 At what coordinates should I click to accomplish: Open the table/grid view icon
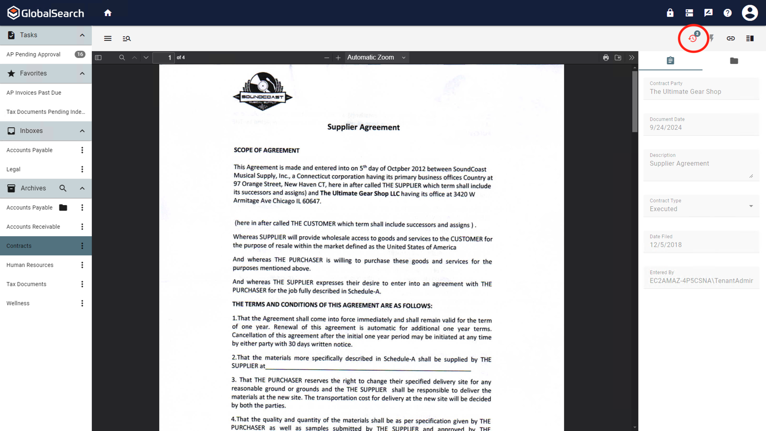751,38
